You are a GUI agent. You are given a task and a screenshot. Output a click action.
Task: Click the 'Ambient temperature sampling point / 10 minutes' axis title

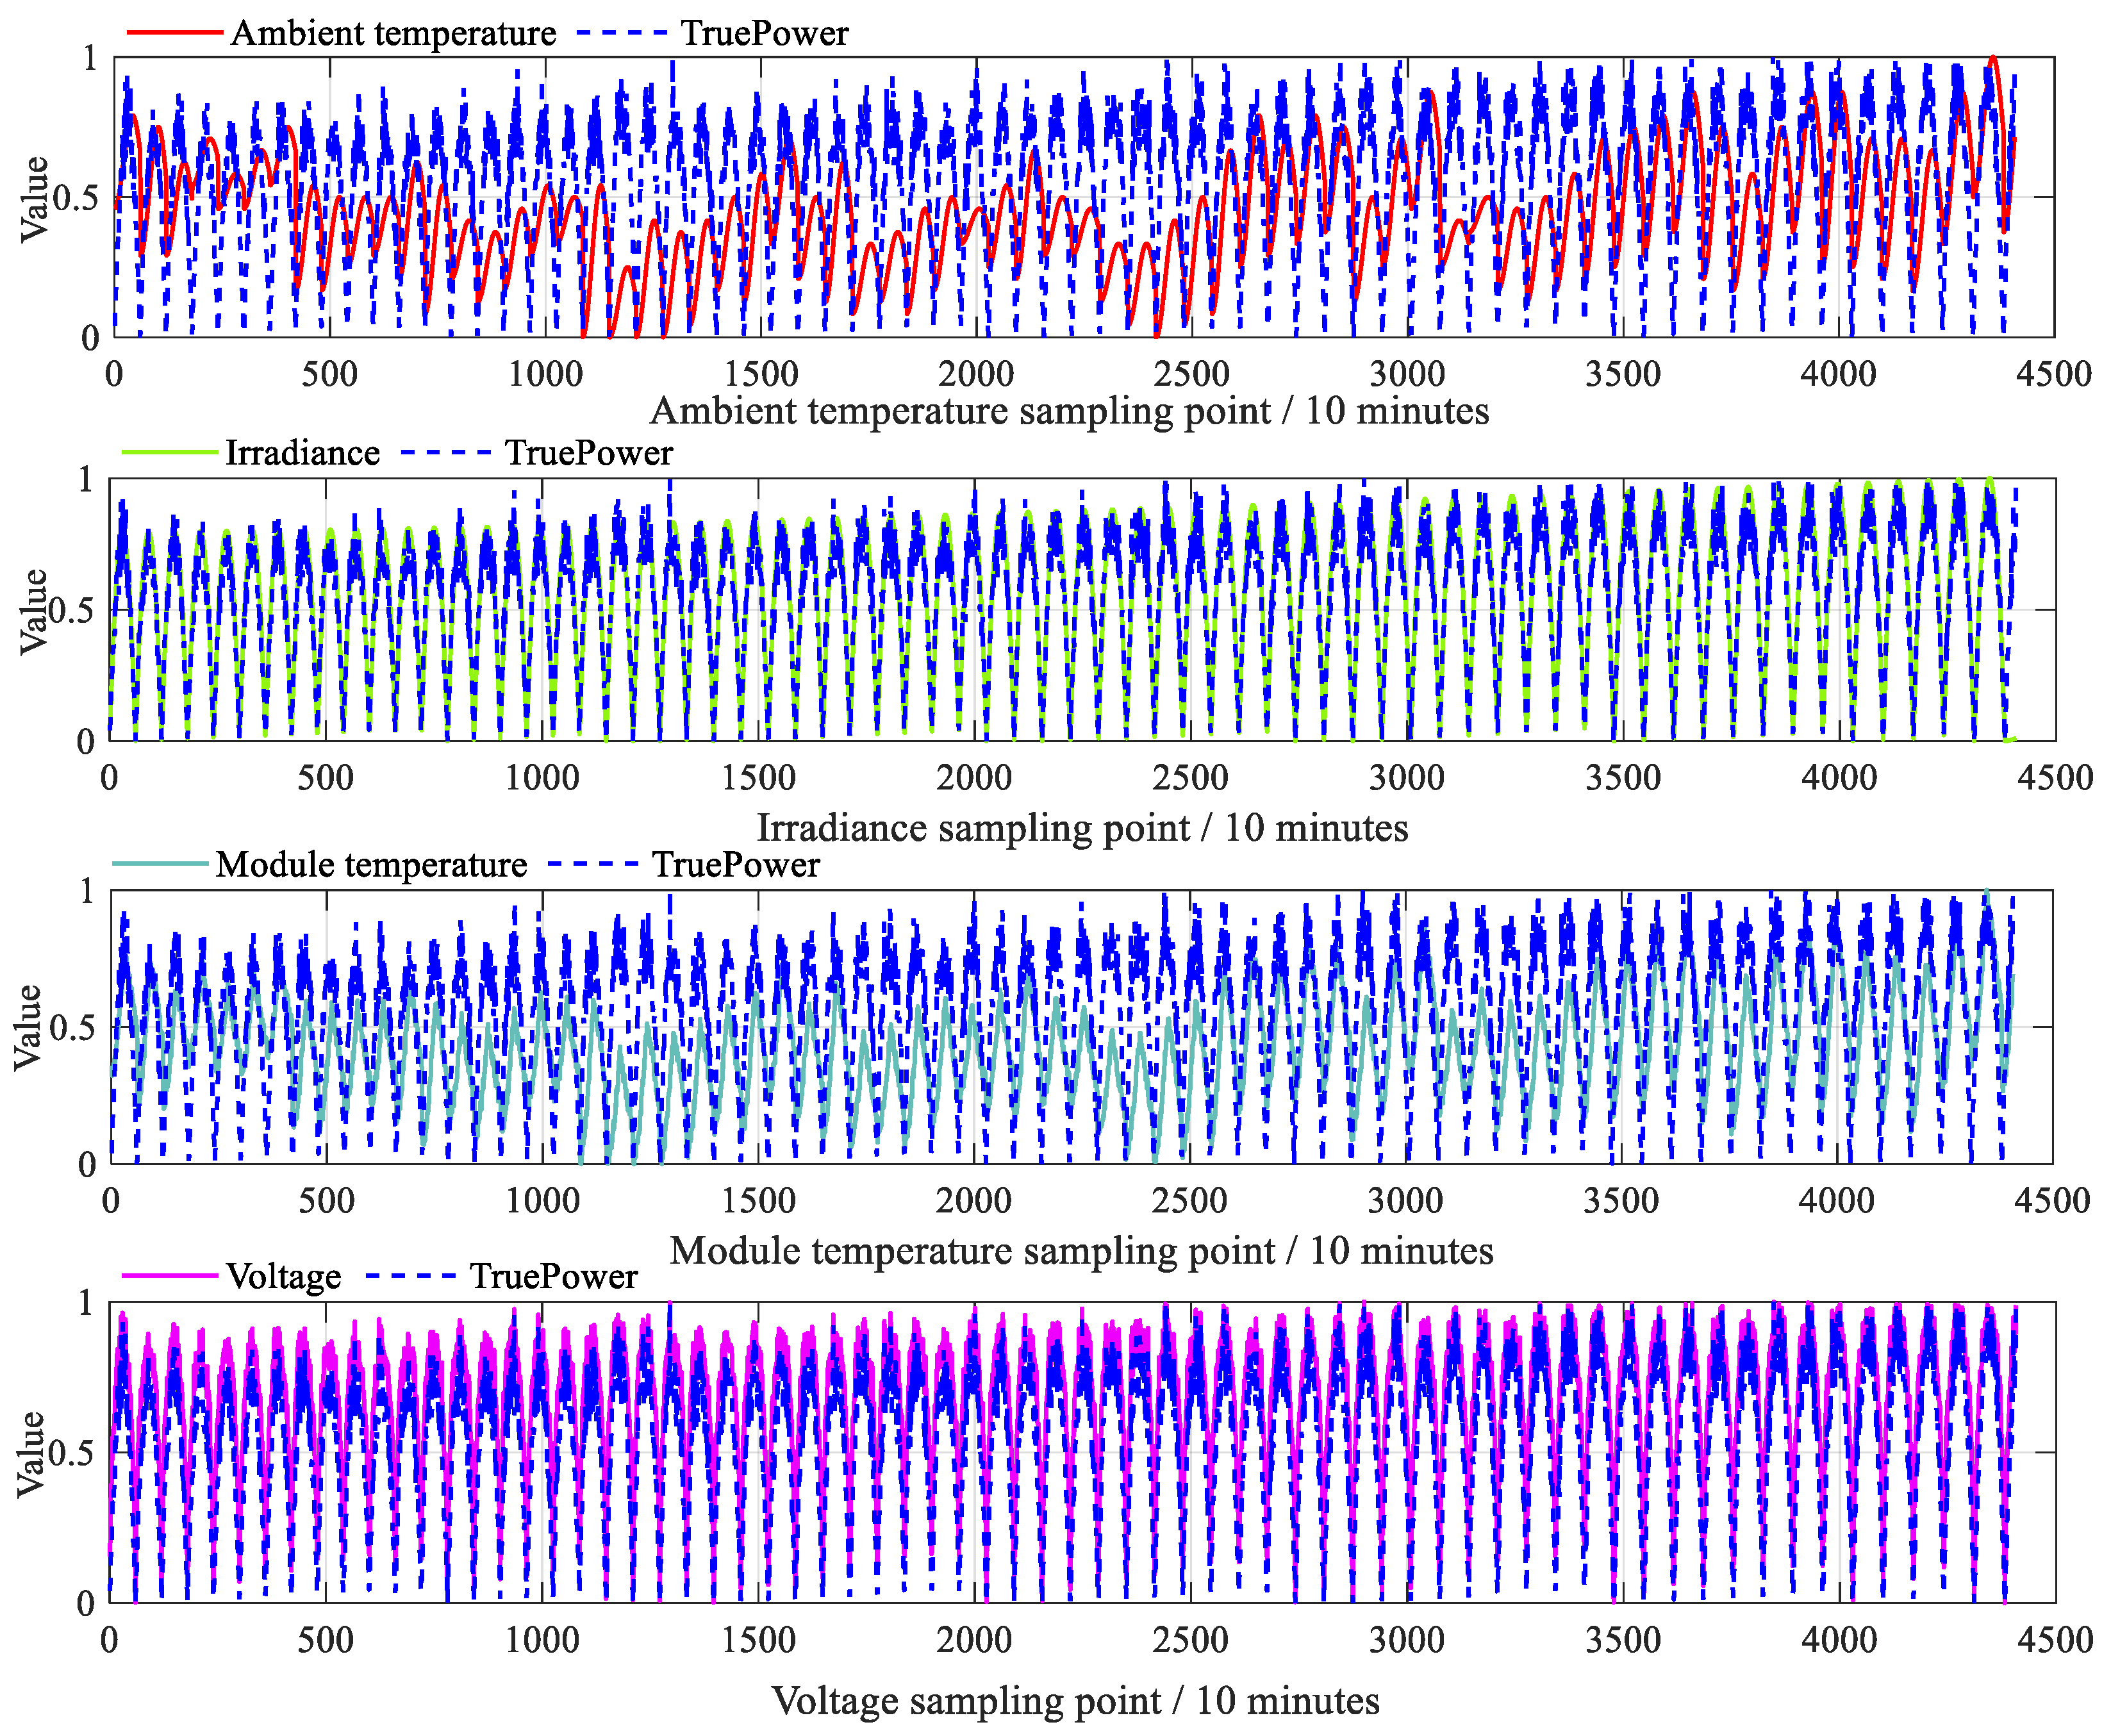(1069, 411)
